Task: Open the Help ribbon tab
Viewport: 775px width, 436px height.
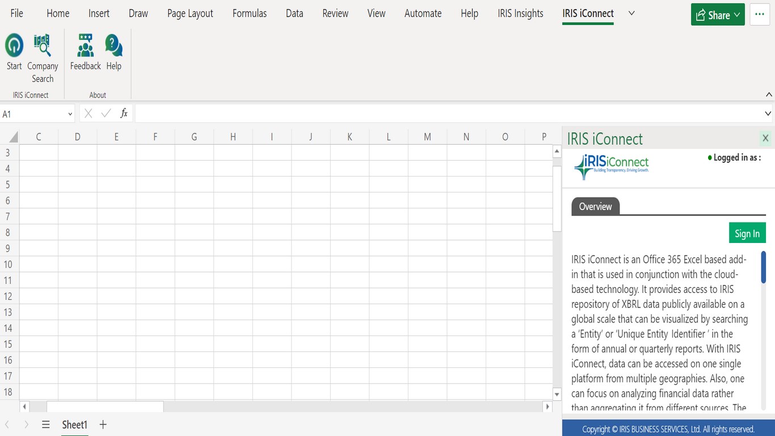Action: pyautogui.click(x=469, y=14)
